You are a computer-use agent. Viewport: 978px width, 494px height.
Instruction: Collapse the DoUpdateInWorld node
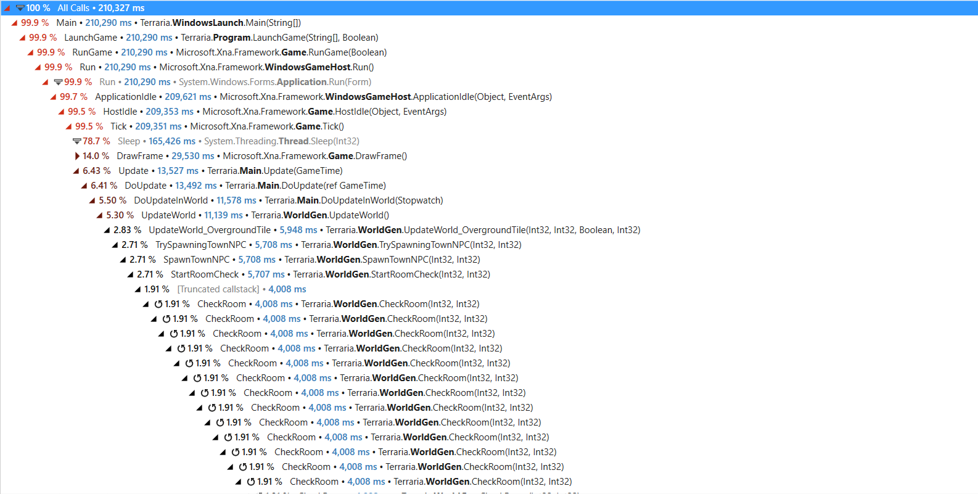92,200
